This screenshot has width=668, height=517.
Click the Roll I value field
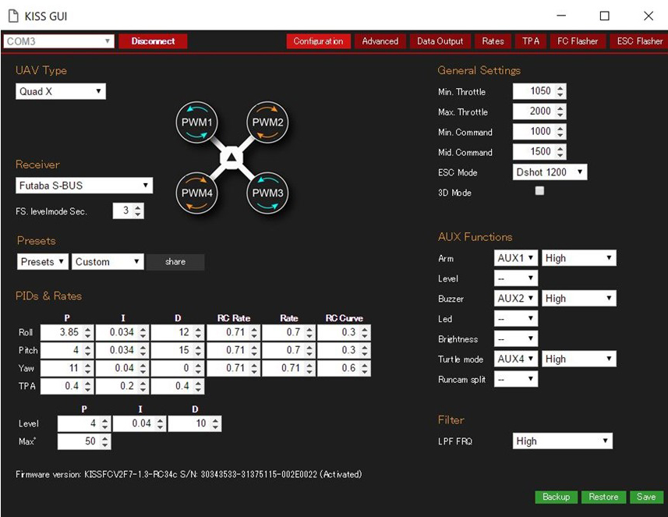(x=122, y=332)
